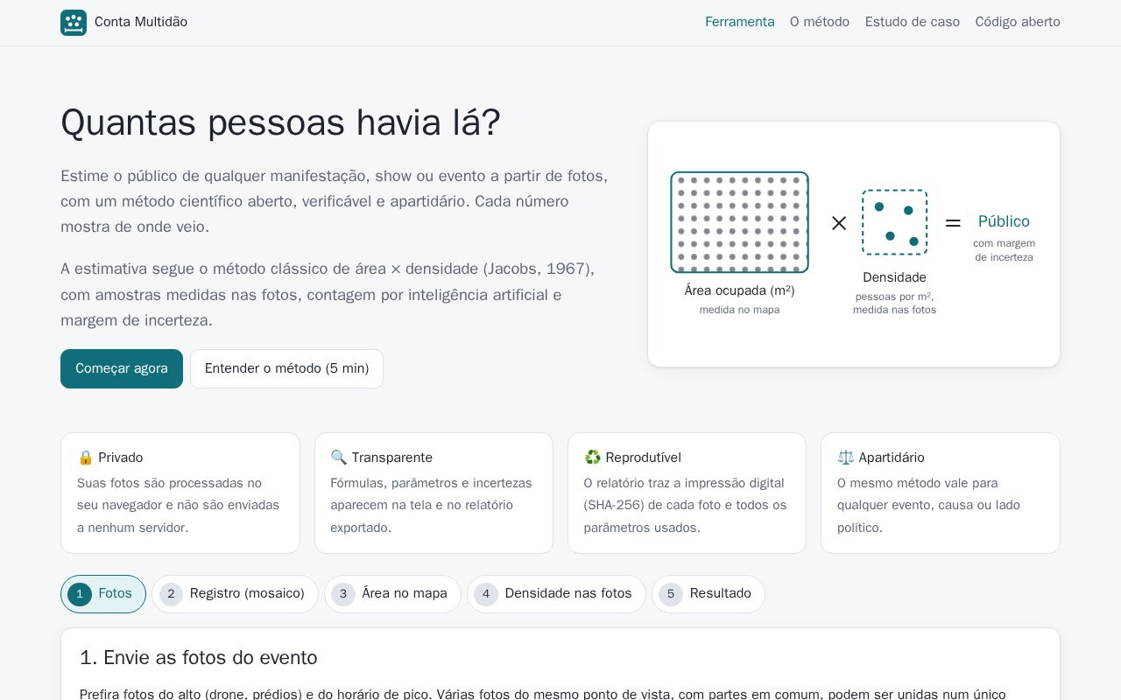This screenshot has width=1121, height=700.
Task: Go to Estudo de caso page
Action: tap(913, 22)
